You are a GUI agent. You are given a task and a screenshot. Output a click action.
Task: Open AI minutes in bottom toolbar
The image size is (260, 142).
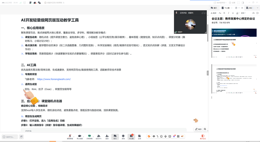131,137
